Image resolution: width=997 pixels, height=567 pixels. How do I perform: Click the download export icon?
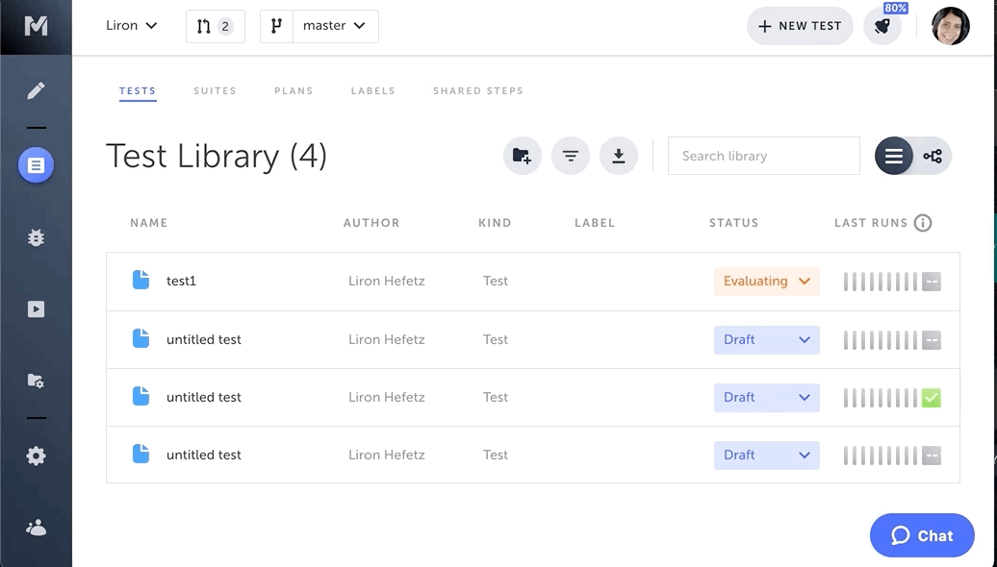(x=619, y=156)
